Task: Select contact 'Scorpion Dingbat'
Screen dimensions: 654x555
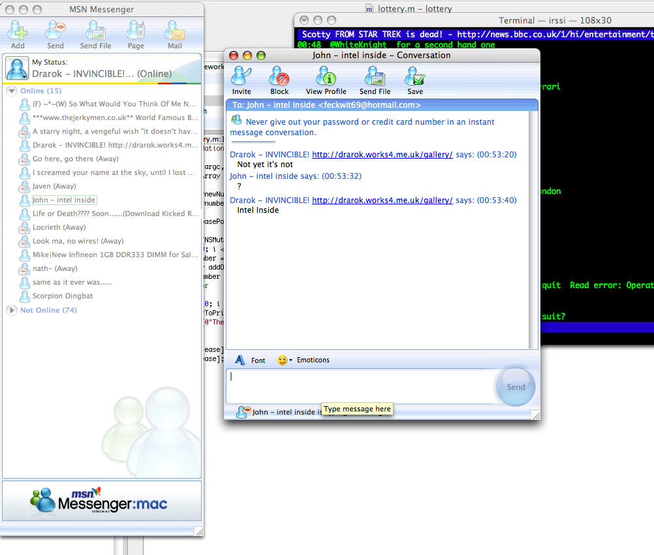Action: click(x=63, y=296)
